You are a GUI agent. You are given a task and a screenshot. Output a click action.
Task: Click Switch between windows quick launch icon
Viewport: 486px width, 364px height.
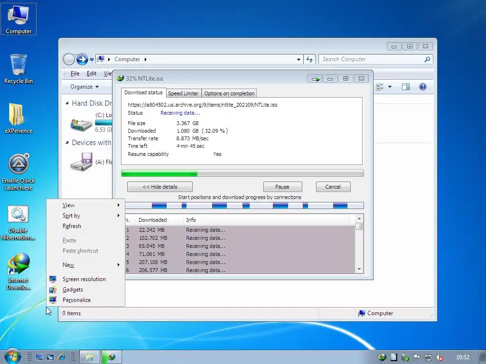(x=50, y=357)
